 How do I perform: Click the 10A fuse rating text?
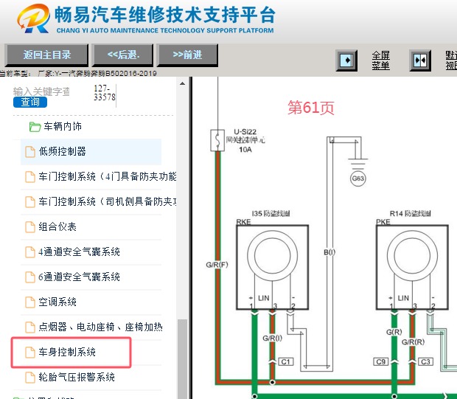(x=245, y=150)
